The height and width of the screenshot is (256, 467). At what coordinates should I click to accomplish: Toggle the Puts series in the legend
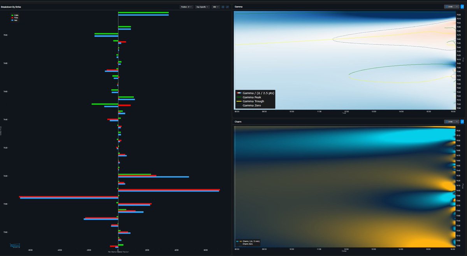(x=14, y=17)
